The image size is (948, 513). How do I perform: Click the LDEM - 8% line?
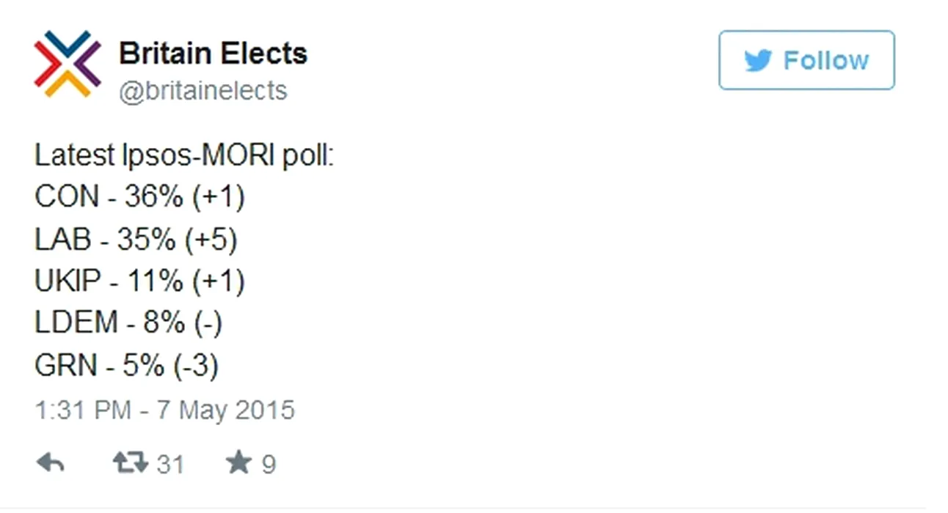click(128, 323)
